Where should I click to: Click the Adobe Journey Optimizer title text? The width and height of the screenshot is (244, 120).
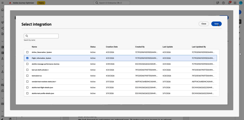coord(23,3)
